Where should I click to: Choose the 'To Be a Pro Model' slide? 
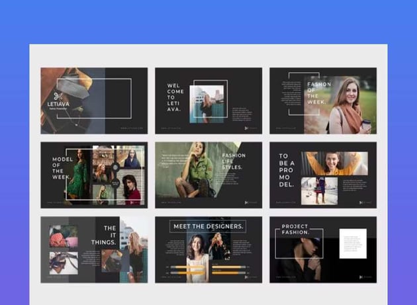322,175
